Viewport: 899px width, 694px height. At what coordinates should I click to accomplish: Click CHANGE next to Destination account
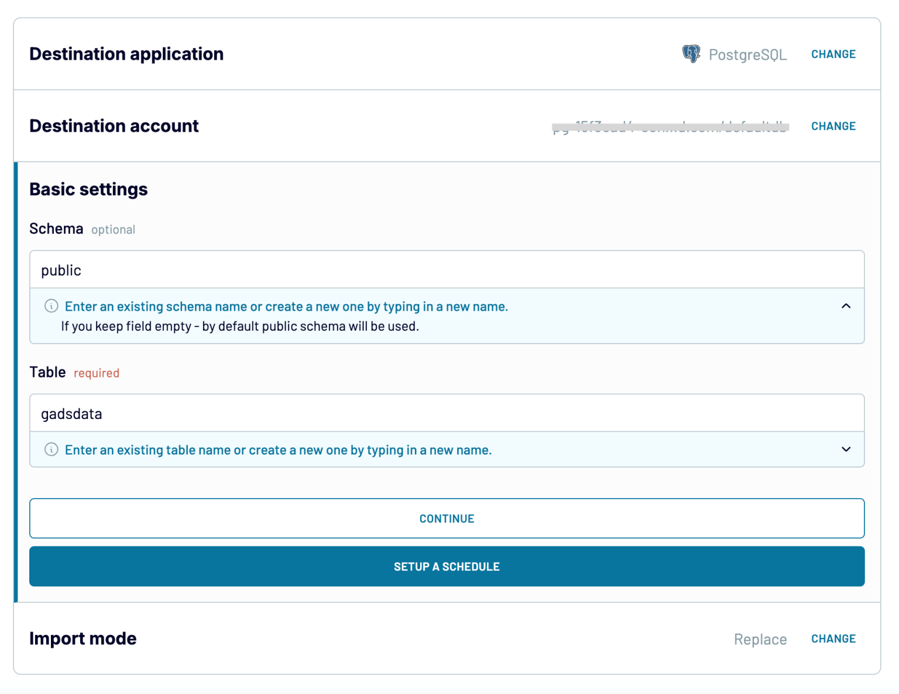point(833,126)
